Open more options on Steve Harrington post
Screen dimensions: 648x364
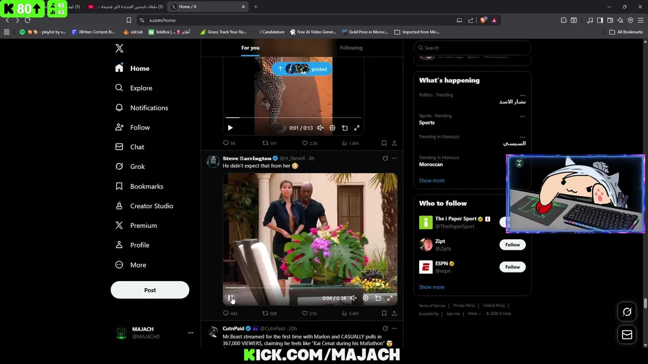point(394,158)
